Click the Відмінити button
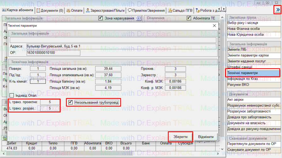This screenshot has width=282, height=158. coord(206,137)
